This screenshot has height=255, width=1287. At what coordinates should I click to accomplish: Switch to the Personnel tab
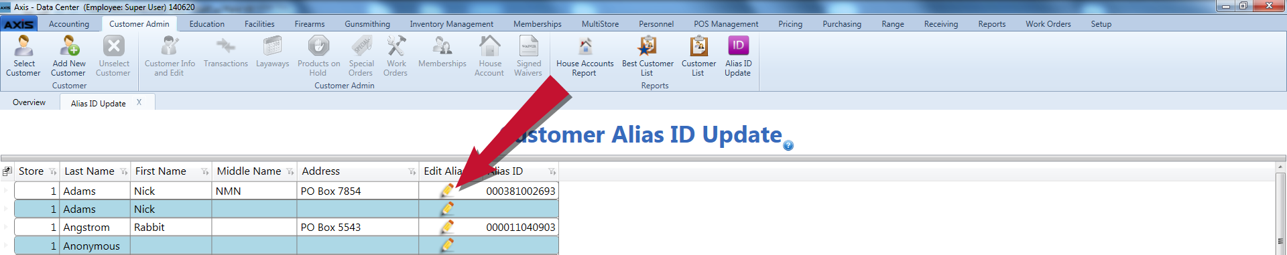coord(656,24)
